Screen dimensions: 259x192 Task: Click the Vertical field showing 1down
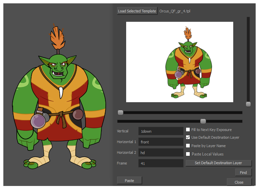click(x=161, y=131)
